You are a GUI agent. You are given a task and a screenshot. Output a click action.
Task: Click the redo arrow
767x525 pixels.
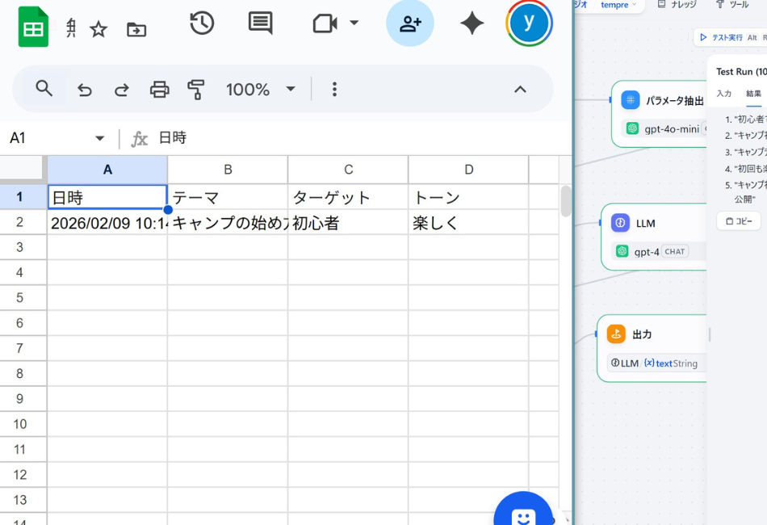pos(122,89)
